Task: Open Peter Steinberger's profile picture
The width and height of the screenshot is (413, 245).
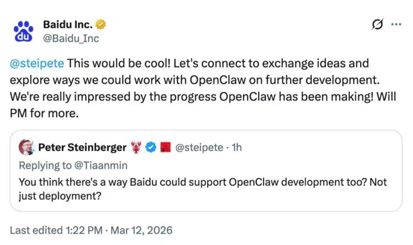Action: 26,147
